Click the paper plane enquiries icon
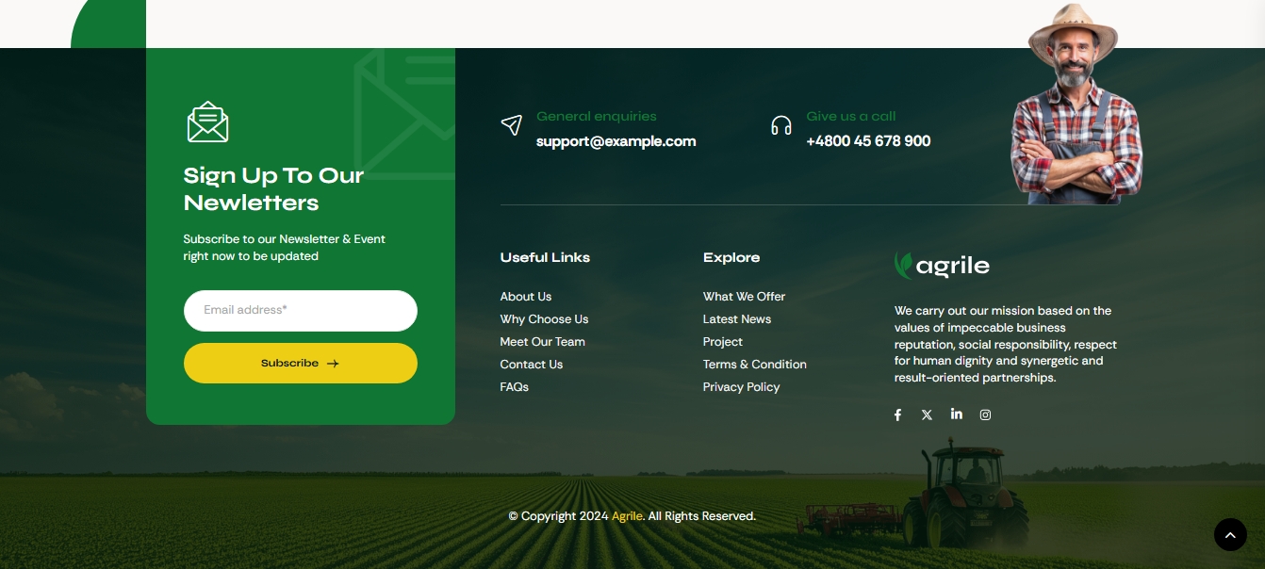 coord(512,125)
